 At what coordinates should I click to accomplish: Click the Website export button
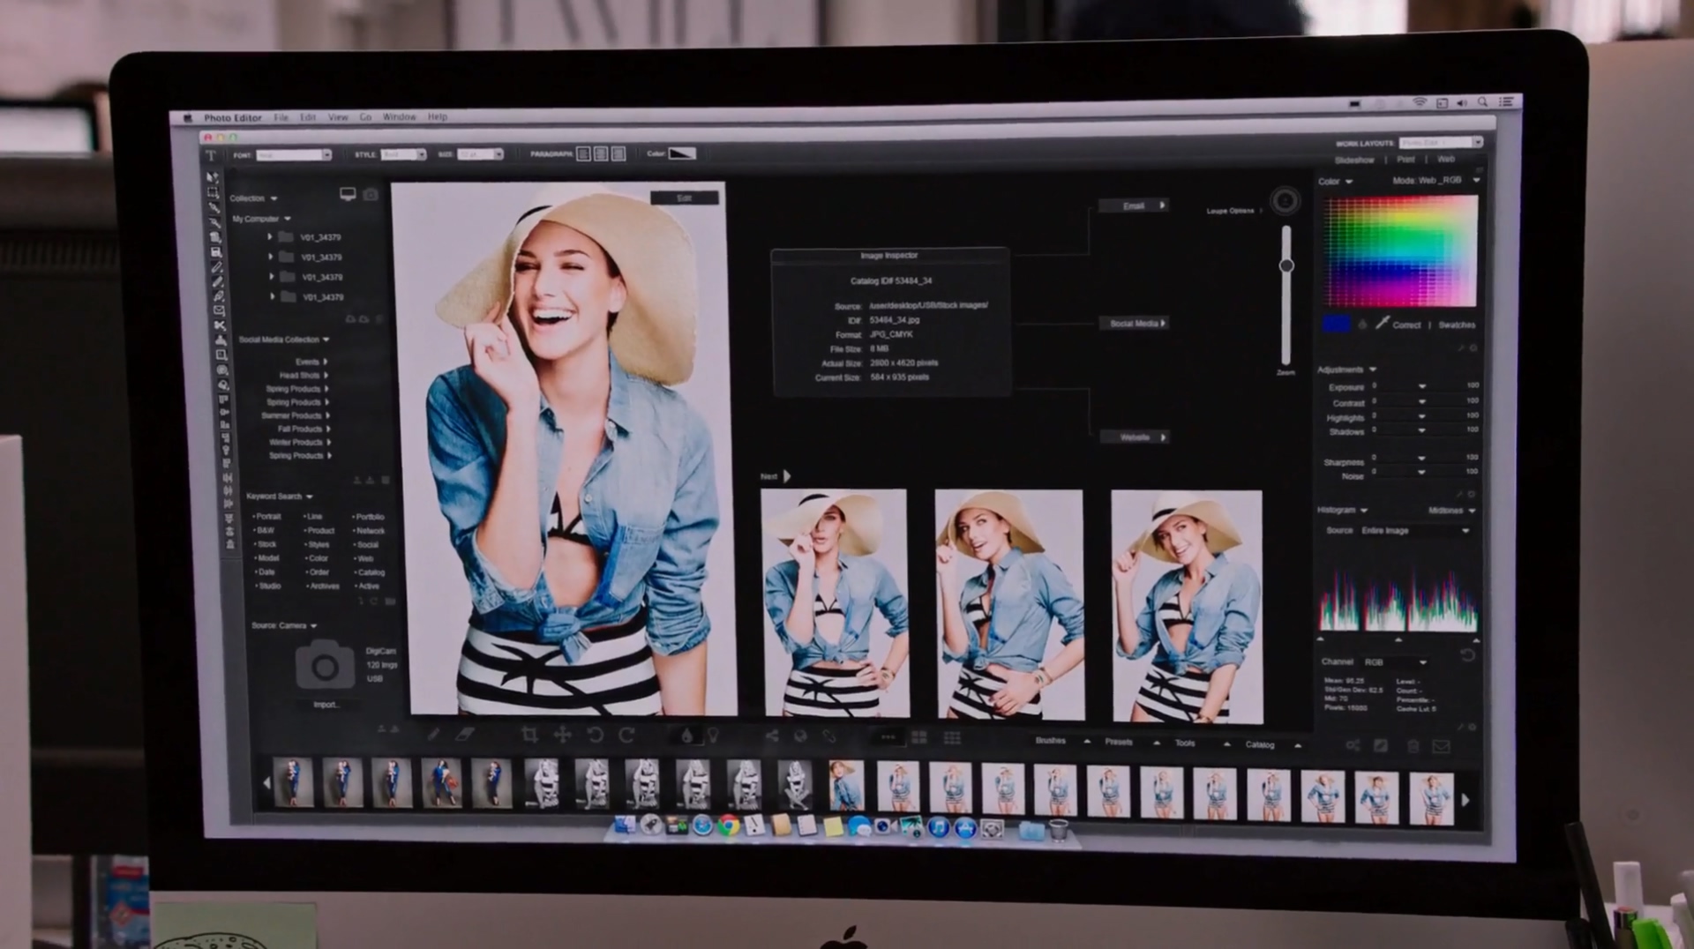pyautogui.click(x=1136, y=437)
